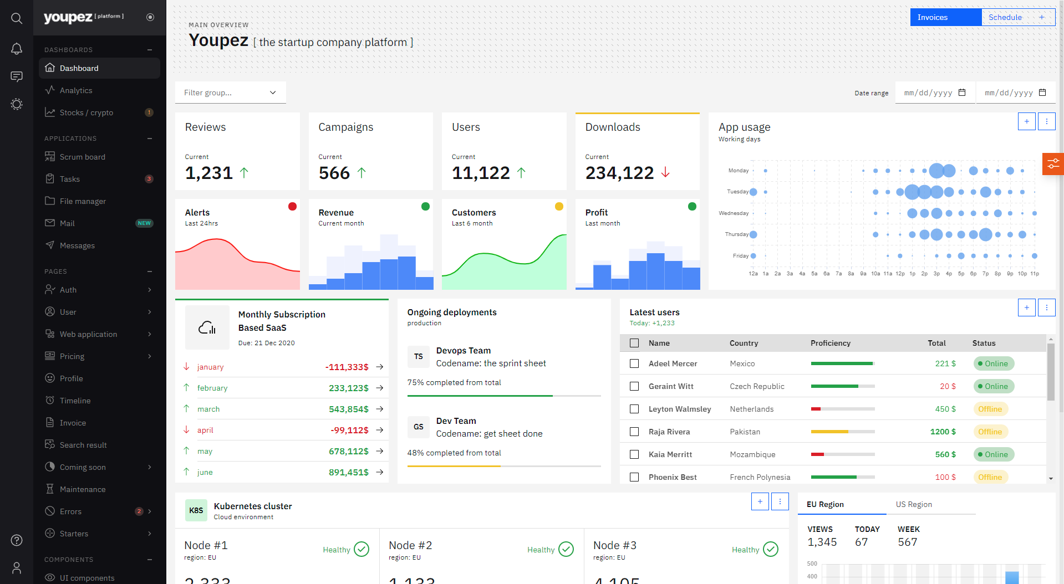Open the search icon in the left rail

pyautogui.click(x=17, y=18)
